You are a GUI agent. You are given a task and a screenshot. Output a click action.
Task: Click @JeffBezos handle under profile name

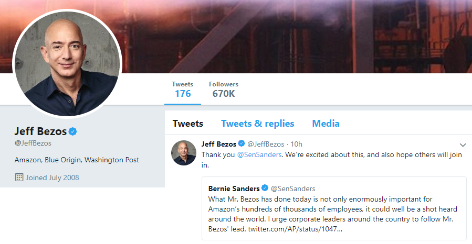point(33,143)
